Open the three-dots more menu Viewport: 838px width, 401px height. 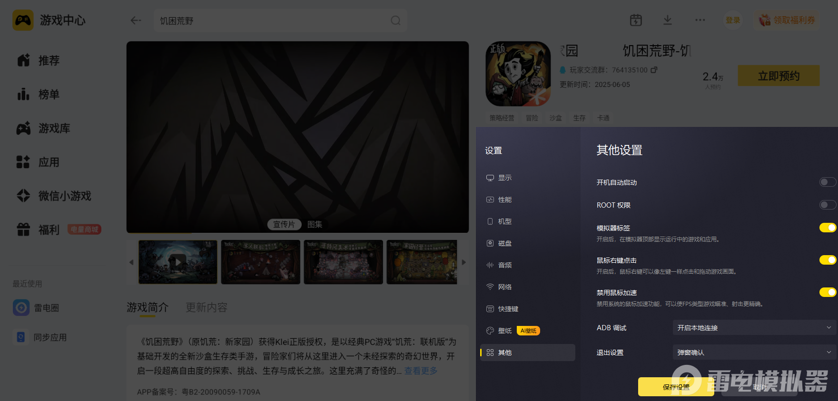pos(700,20)
